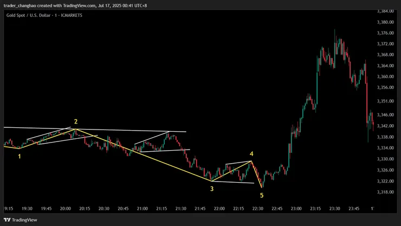Viewport: 401px width, 226px height.
Task: Click the 3,351.00 price axis label
Action: (x=385, y=101)
